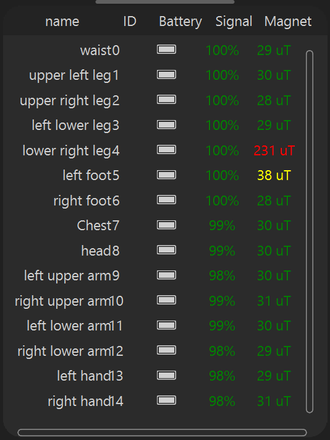The height and width of the screenshot is (440, 330).
Task: Click the yellow 38 uT magnet value
Action: 274,176
